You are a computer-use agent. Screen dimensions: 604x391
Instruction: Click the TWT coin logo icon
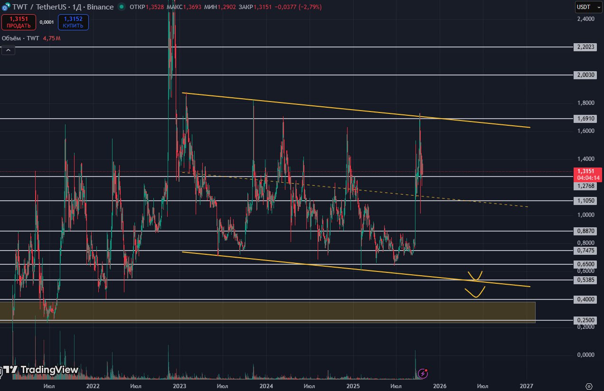tap(5, 7)
